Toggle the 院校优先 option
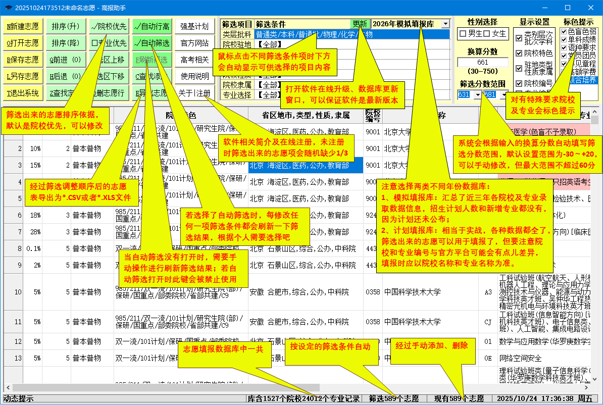603x405 pixels. (x=109, y=26)
